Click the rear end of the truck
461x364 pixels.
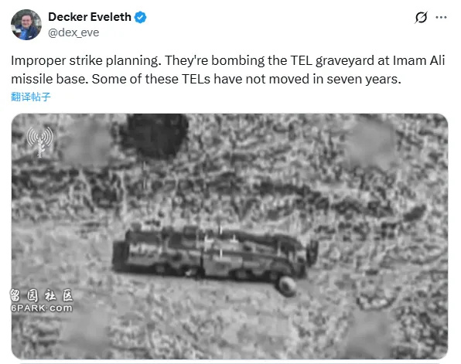coord(122,255)
